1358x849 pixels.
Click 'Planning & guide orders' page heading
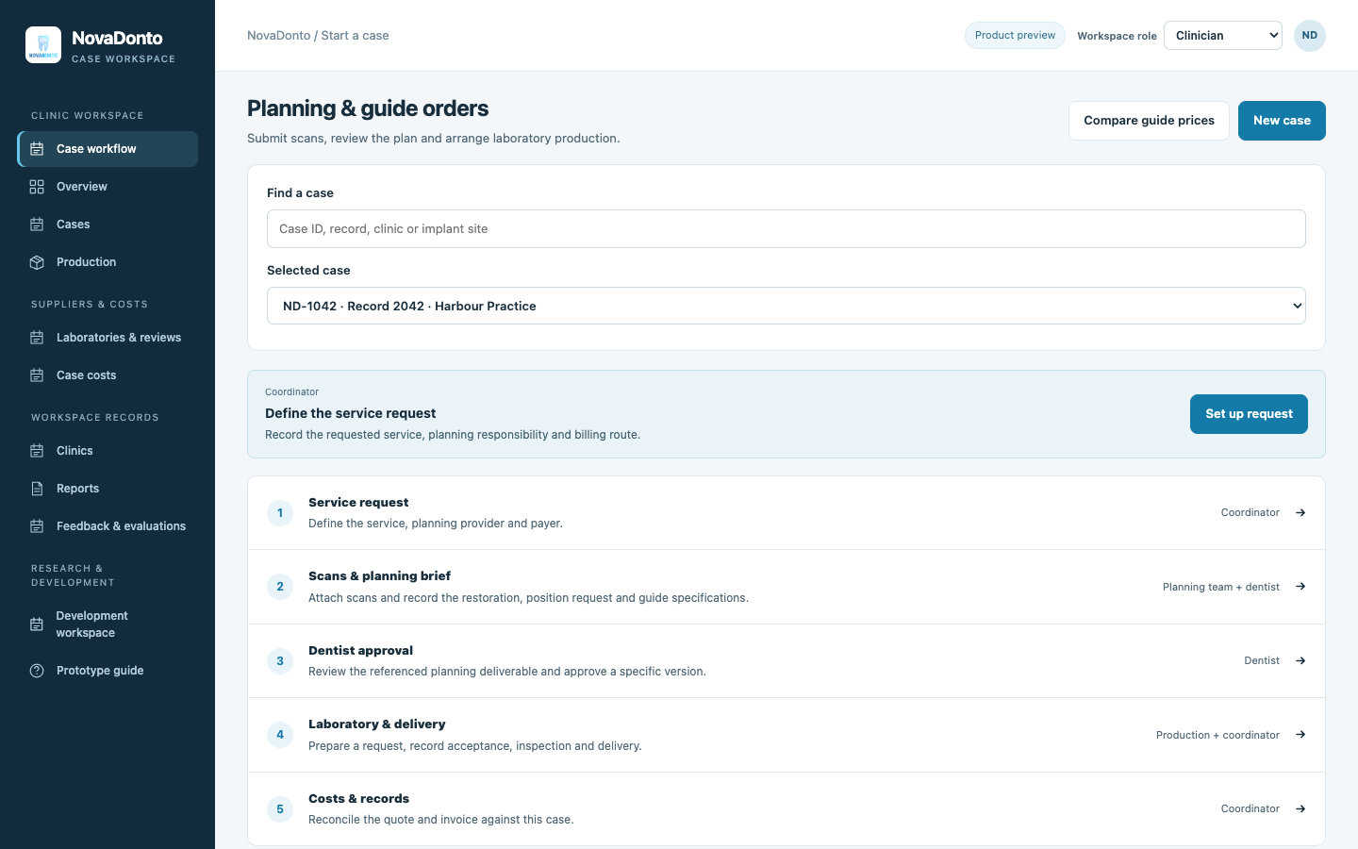pos(368,108)
